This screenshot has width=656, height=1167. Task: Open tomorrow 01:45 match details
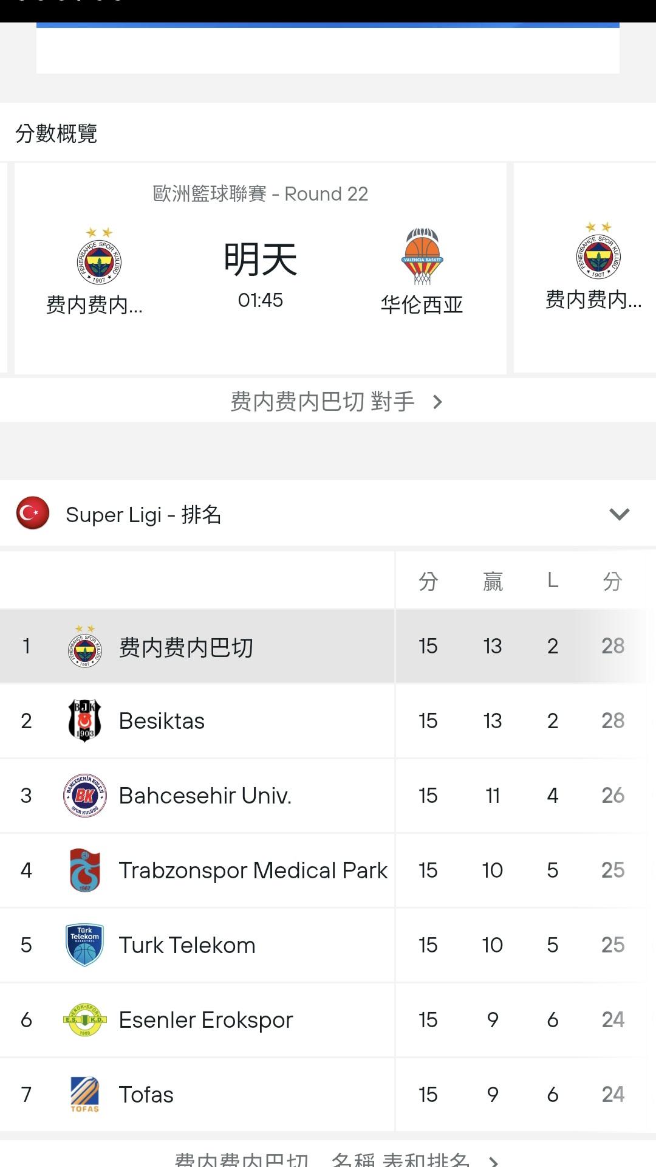261,267
